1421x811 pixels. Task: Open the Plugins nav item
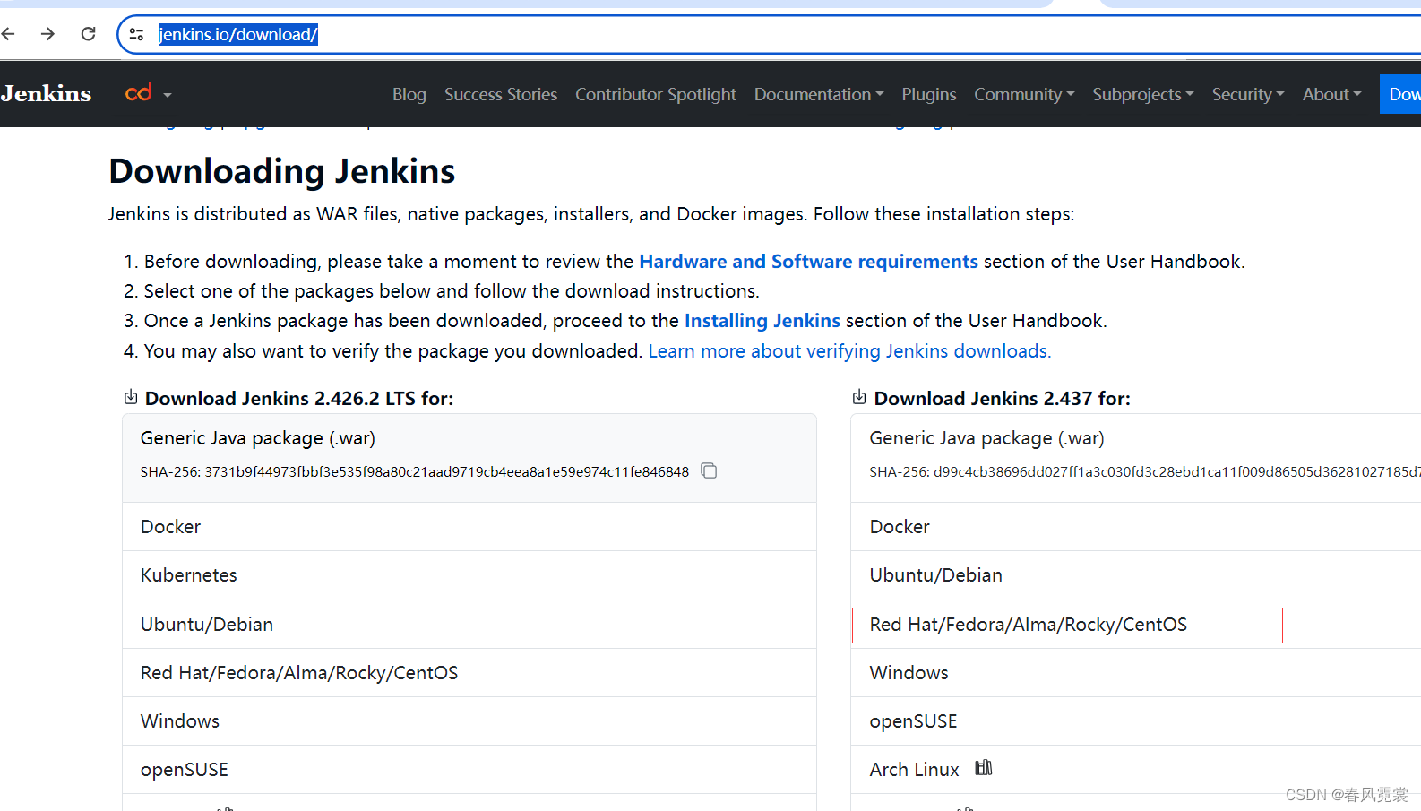pyautogui.click(x=929, y=94)
